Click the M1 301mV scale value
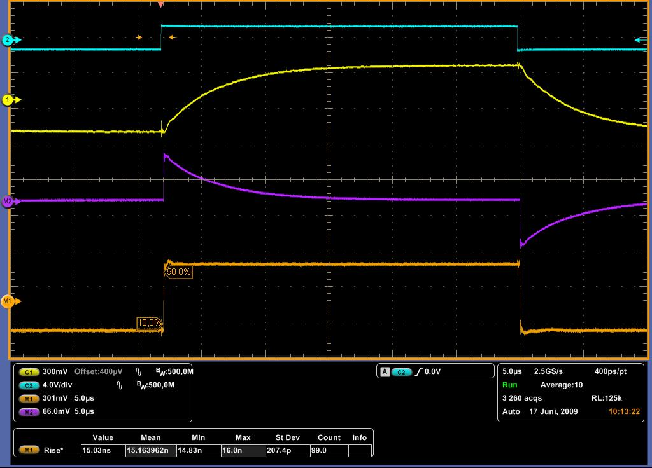Image resolution: width=652 pixels, height=468 pixels. tap(55, 398)
